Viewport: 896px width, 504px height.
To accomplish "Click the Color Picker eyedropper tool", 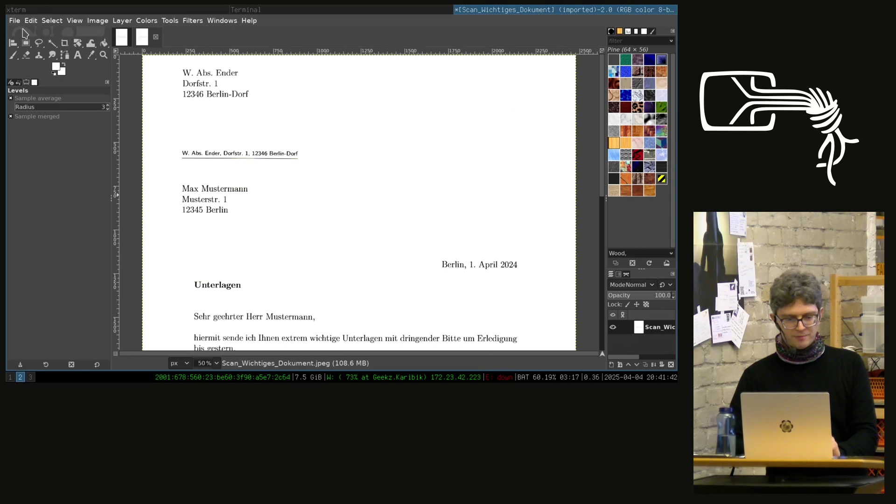I will click(x=91, y=55).
